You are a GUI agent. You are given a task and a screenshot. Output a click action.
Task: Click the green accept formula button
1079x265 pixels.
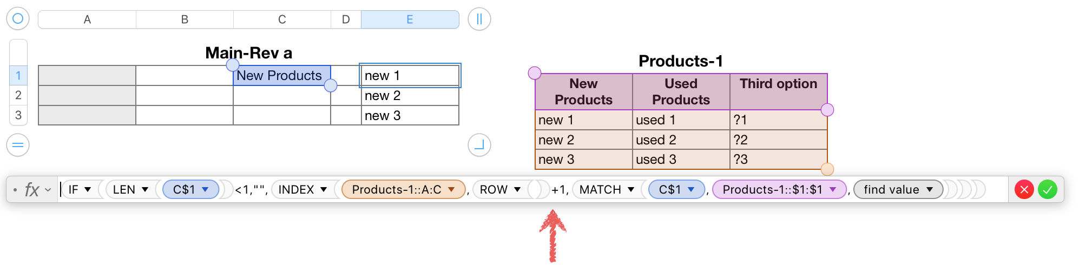click(x=1048, y=190)
